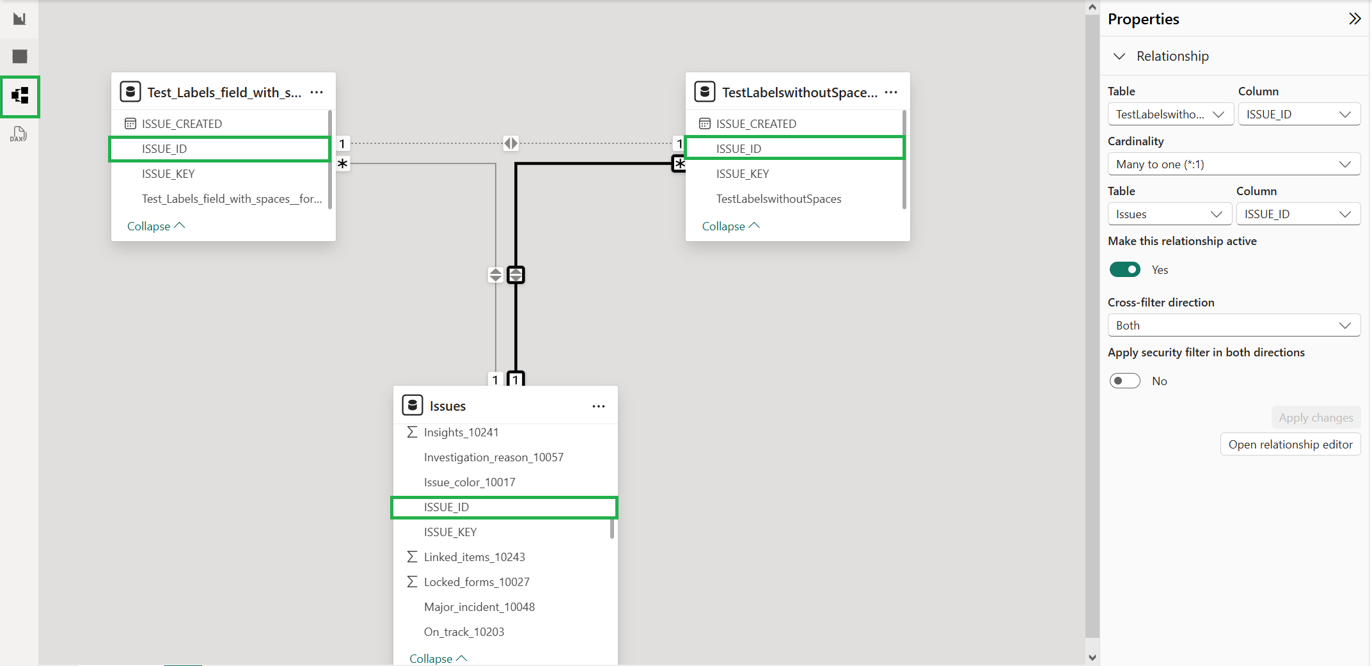This screenshot has height=666, width=1372.
Task: Toggle 'Apply security filter in both directions' switch
Action: [x=1125, y=381]
